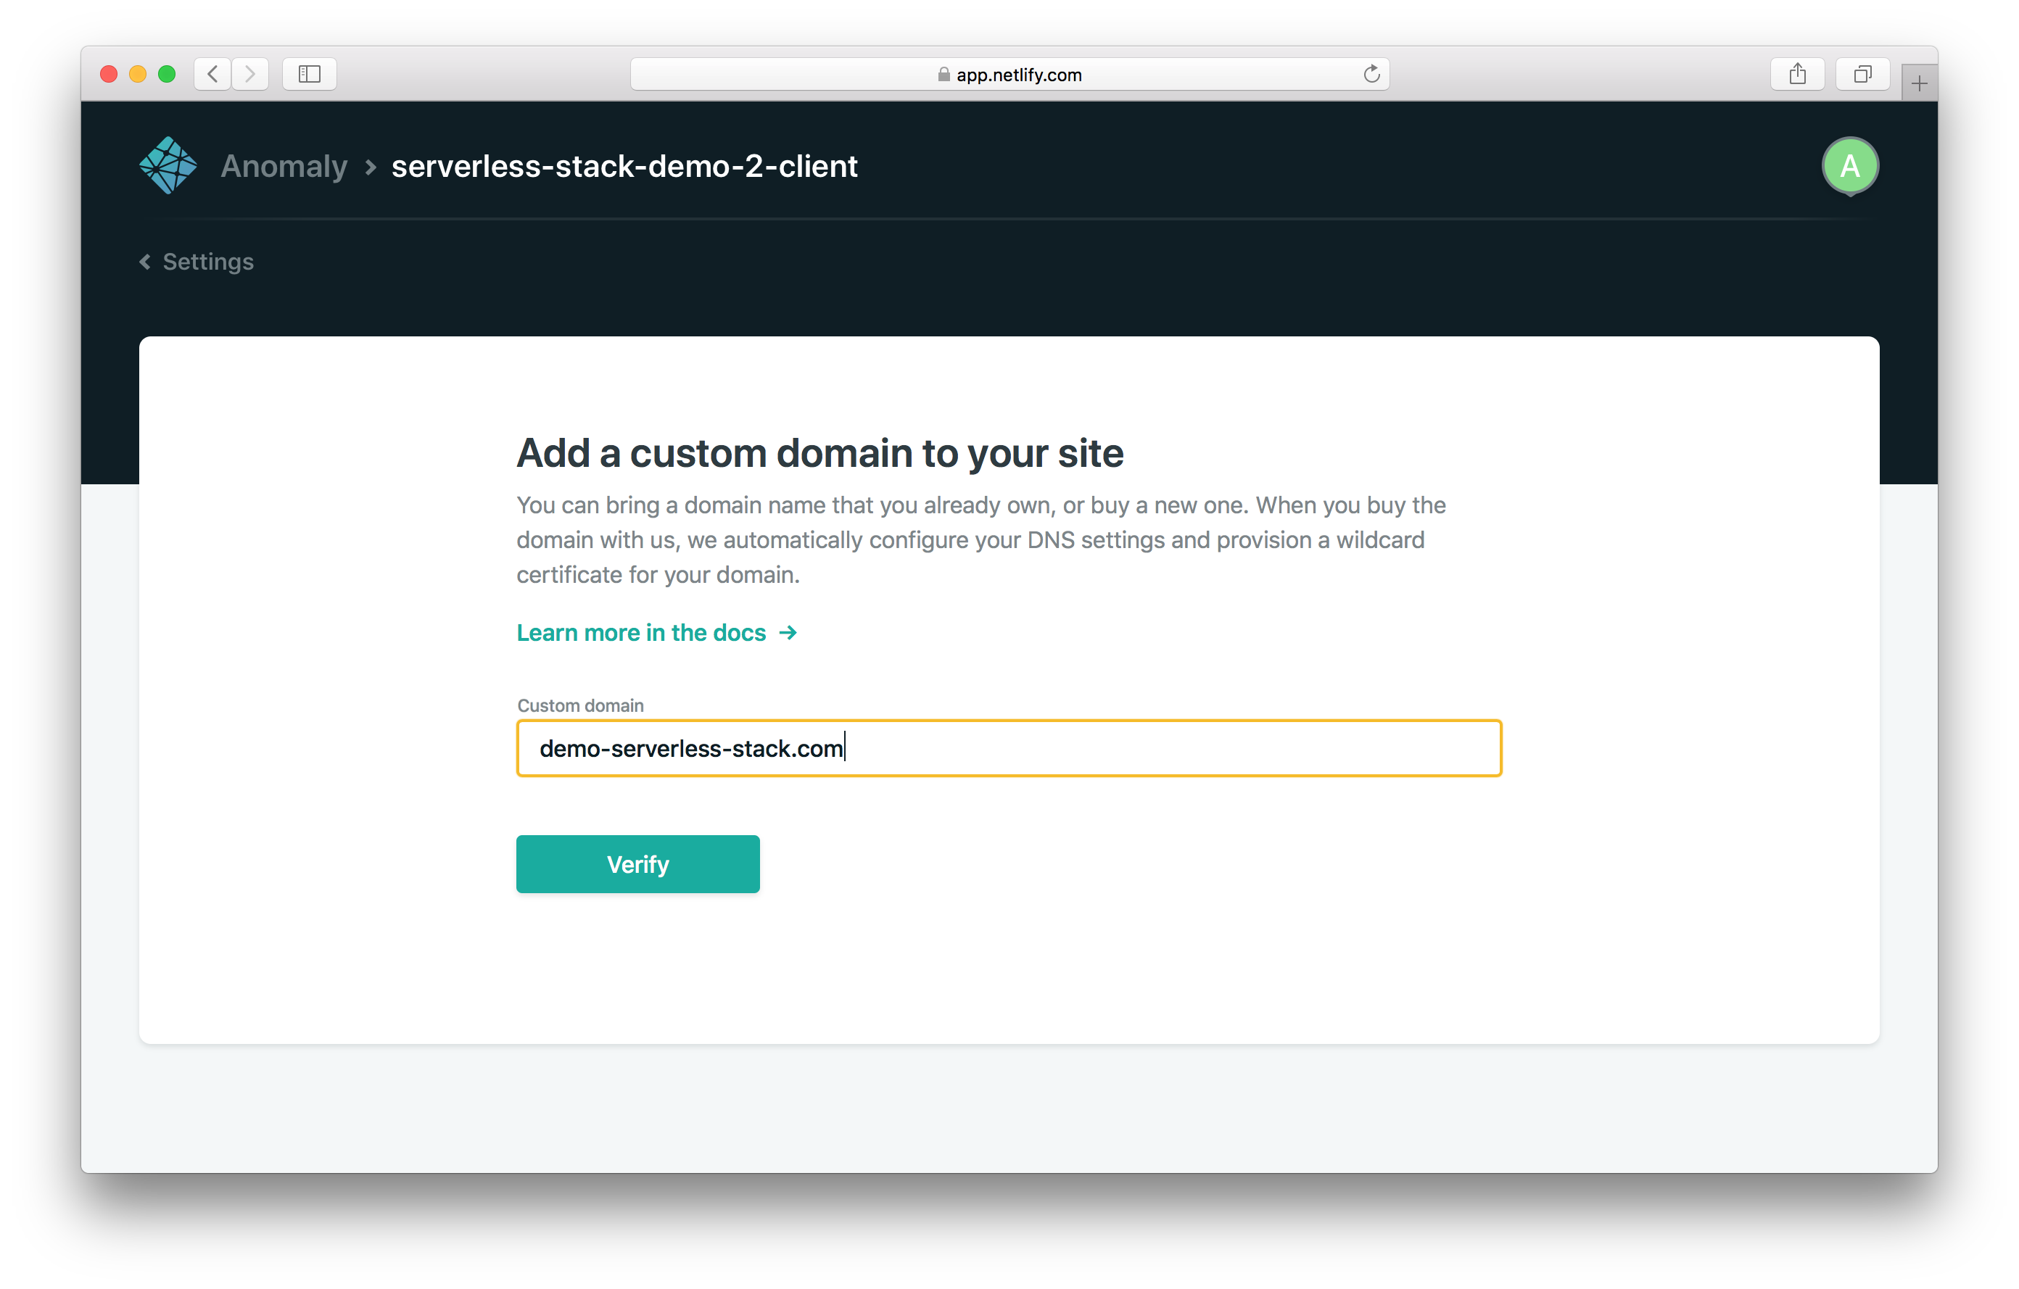This screenshot has height=1289, width=2019.
Task: Click the 'Custom domain' field label
Action: click(580, 705)
